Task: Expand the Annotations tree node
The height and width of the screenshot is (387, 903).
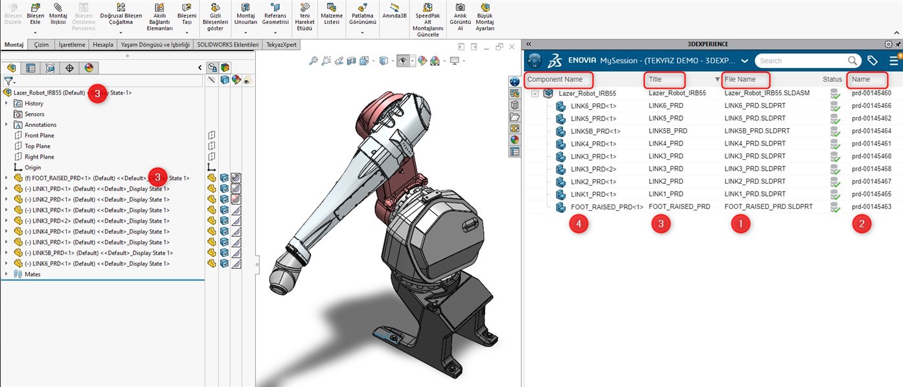Action: pos(6,124)
